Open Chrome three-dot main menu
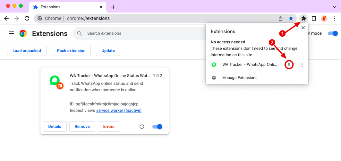 tap(335, 19)
